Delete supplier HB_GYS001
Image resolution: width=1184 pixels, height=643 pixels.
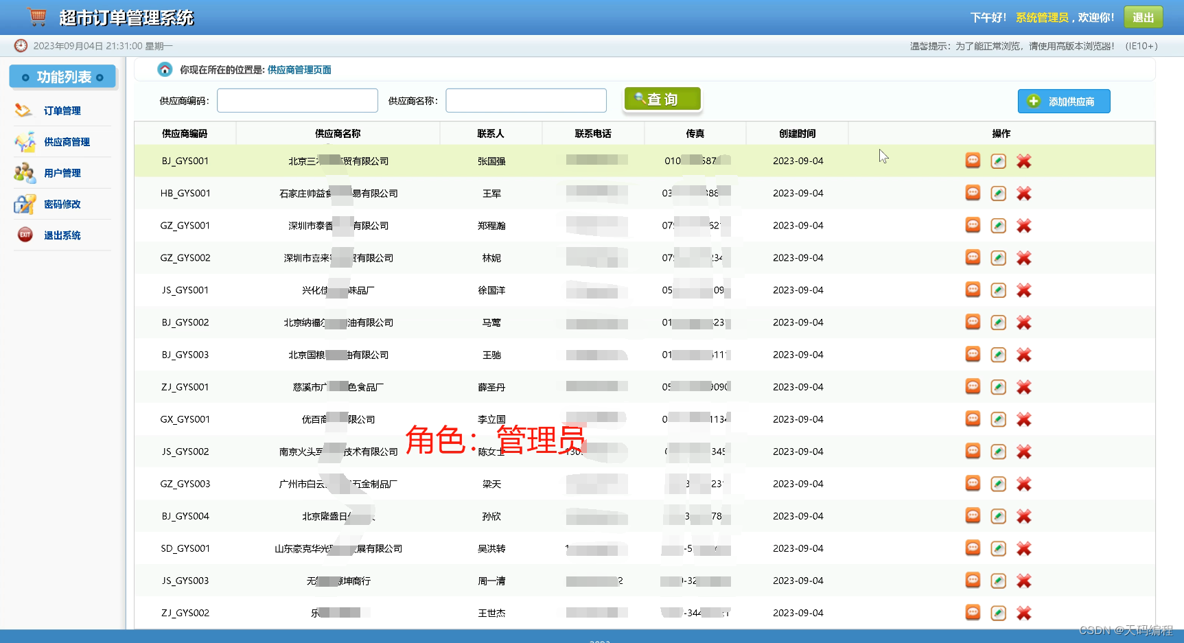1024,194
